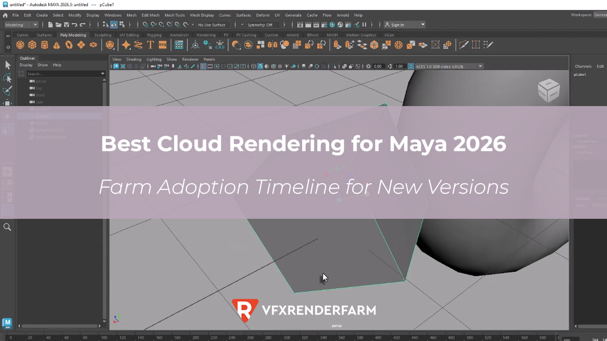607x341 pixels.
Task: Click the Channels menu in Channel Box
Action: [583, 66]
